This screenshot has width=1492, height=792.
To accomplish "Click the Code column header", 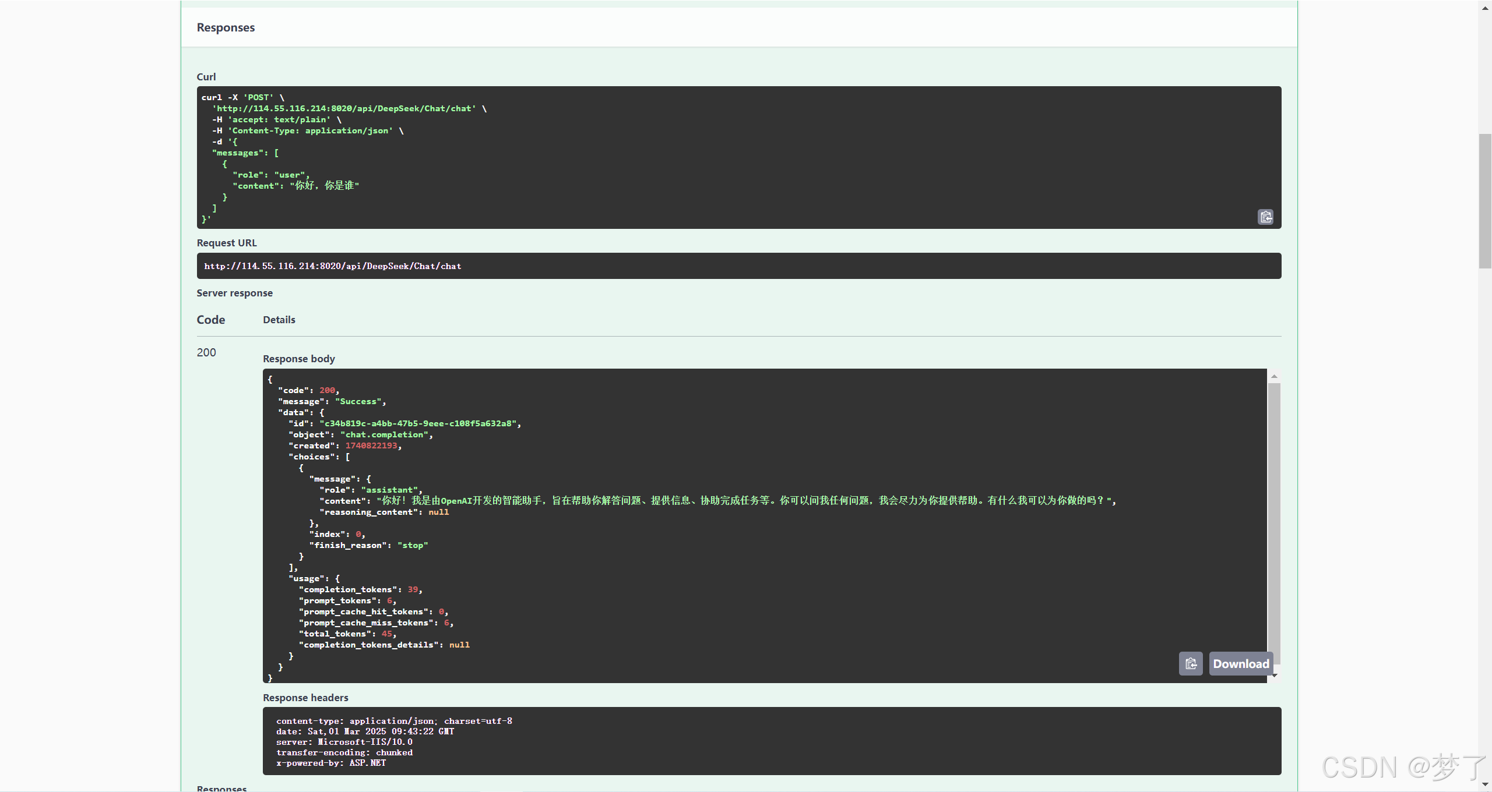I will (x=210, y=320).
